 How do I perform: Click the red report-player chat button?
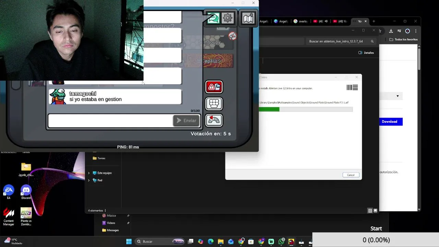214,87
